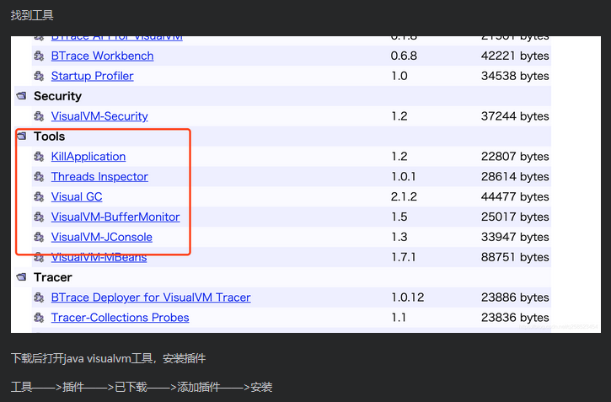Click version 0.6.8 of BTrace Workbench

[x=404, y=56]
